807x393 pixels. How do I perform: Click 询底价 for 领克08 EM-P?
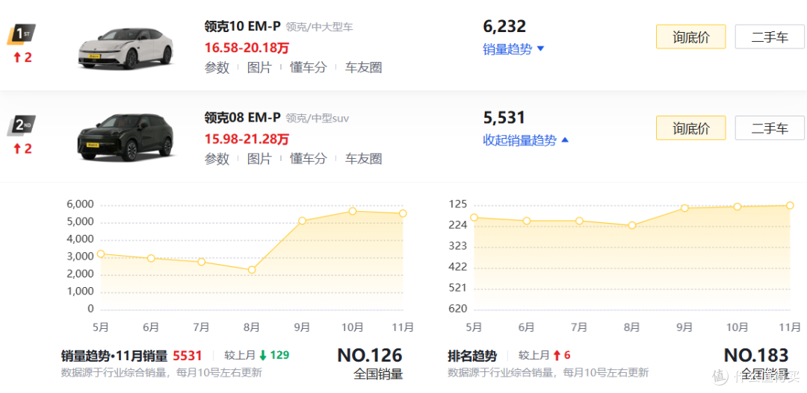tap(690, 128)
